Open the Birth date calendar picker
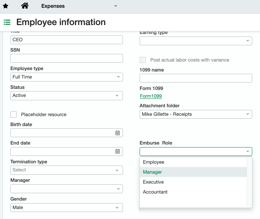The height and width of the screenshot is (219, 260). (x=117, y=133)
